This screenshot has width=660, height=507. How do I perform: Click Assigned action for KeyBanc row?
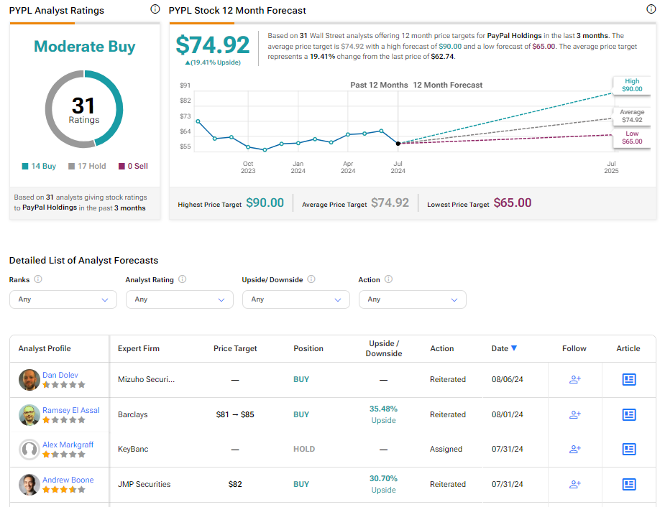point(446,449)
